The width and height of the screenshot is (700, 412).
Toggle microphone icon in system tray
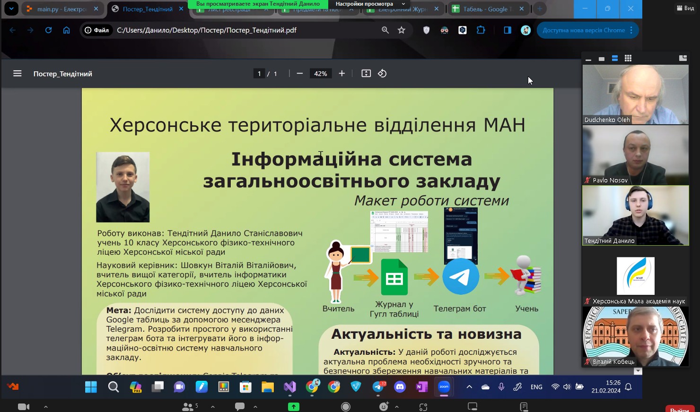pos(501,387)
